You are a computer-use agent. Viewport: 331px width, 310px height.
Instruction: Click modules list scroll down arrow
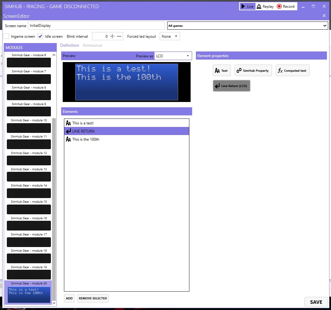tap(54, 303)
